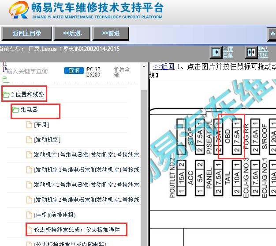Open [仪表板接线盒总成内部电路] item
This screenshot has width=276, height=246.
point(70,244)
